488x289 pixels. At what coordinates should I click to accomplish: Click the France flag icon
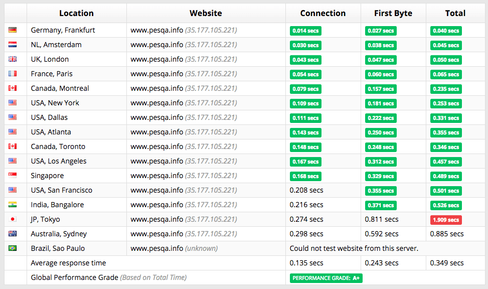click(x=13, y=73)
